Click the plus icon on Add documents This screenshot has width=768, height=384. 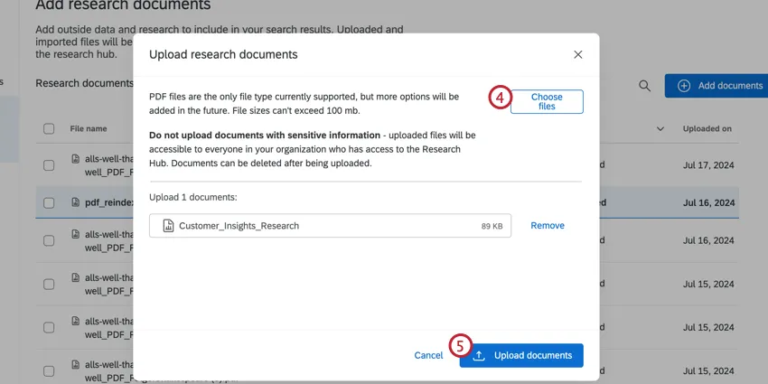[684, 86]
